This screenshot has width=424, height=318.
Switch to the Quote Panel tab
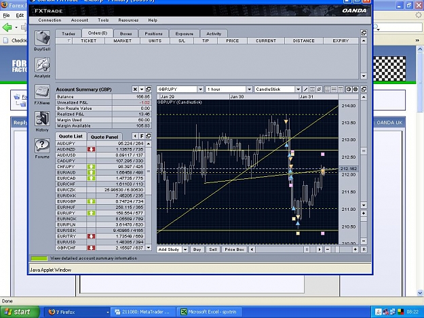pos(104,137)
